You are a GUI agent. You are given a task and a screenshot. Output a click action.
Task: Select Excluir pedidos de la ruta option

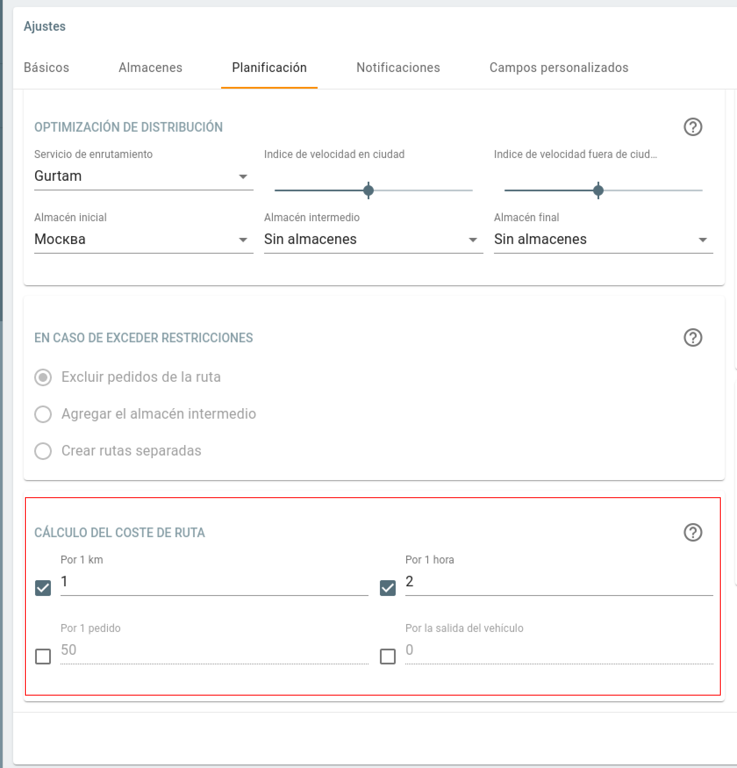[43, 377]
